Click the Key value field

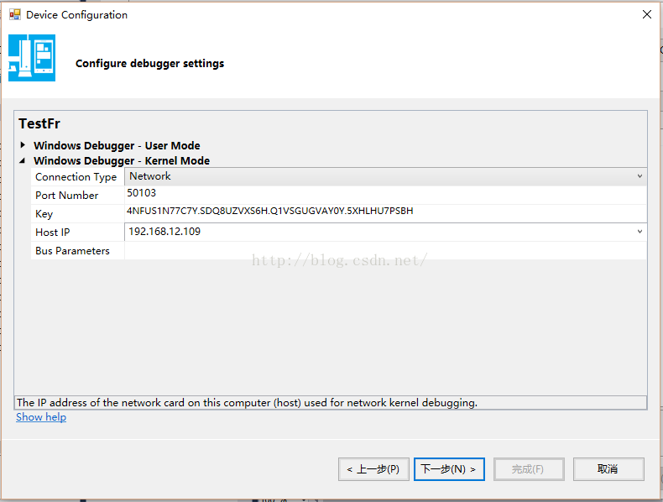coord(385,213)
